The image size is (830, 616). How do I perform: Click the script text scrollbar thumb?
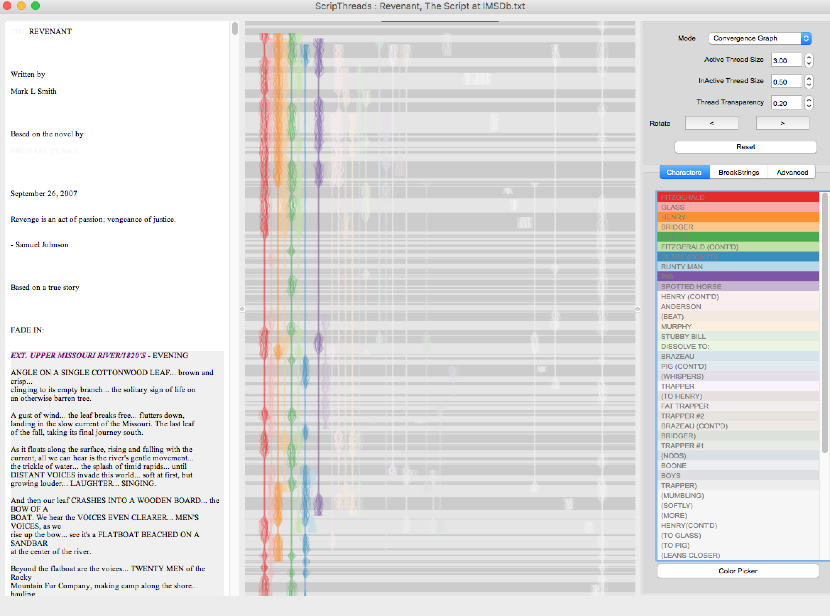(x=235, y=28)
